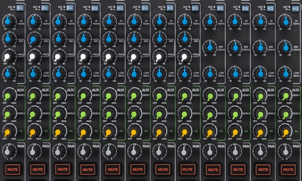Viewport: 302px width, 181px height.
Task: Click LOW 80Hz knob on twelfth channel
Action: click(285, 73)
